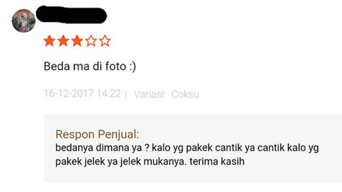Click the fifth empty outlined star
Viewport: 342px width, 192px height.
[x=105, y=41]
